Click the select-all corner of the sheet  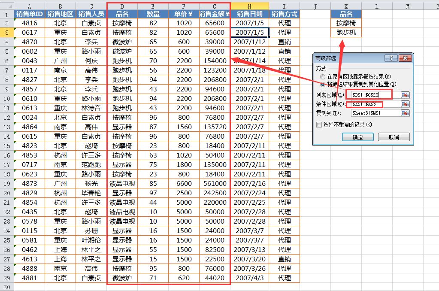[7, 6]
